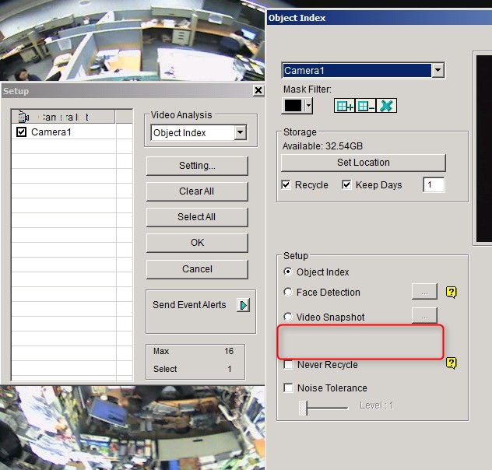
Task: Click the clear all masks X icon
Action: (386, 106)
